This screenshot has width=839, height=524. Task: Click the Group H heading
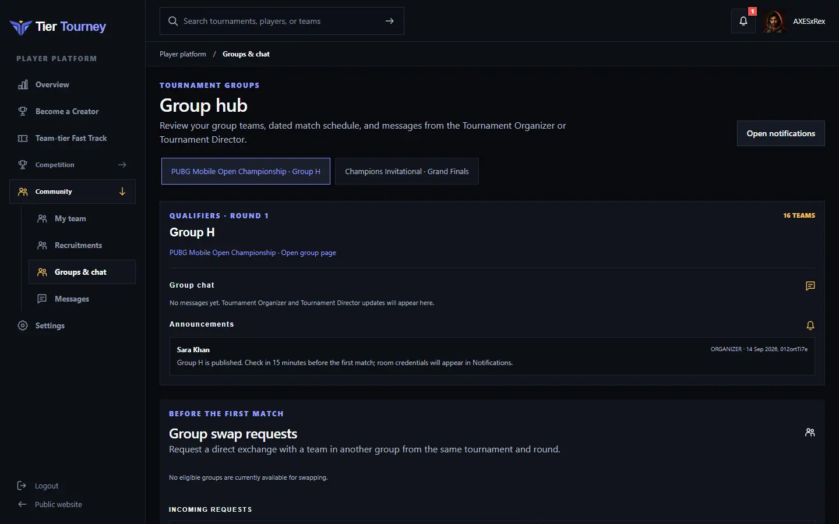click(192, 232)
